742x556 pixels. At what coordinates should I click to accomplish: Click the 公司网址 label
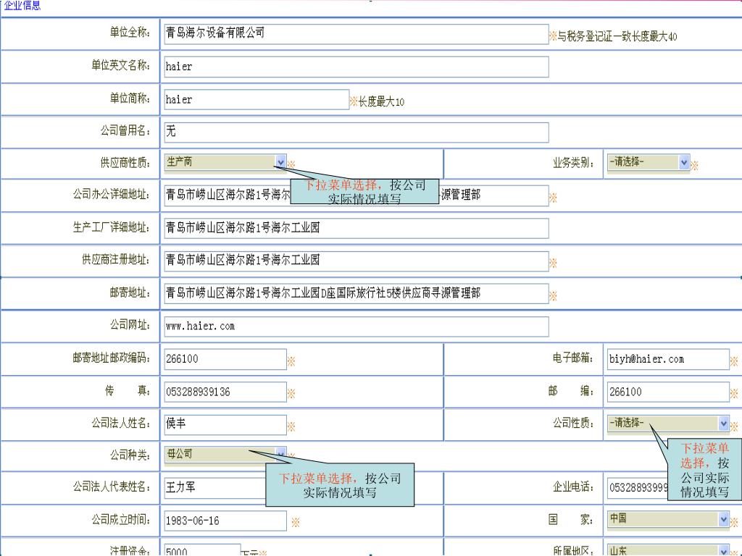(130, 325)
